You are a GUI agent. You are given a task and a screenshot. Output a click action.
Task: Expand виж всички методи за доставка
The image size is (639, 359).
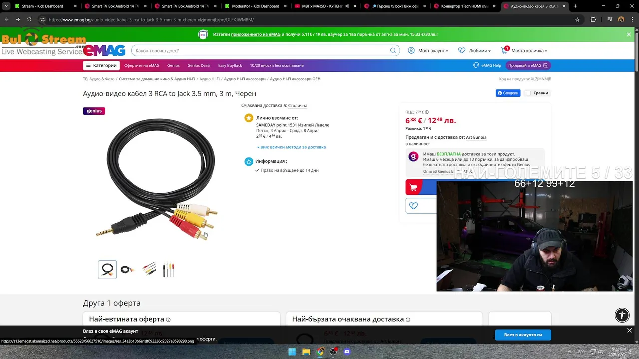(292, 147)
